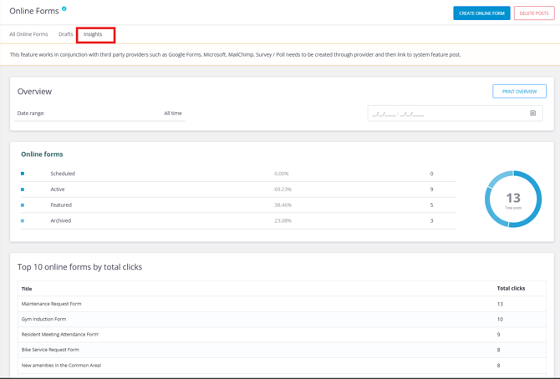Click the Delete Posts button
The width and height of the screenshot is (560, 379).
(534, 13)
